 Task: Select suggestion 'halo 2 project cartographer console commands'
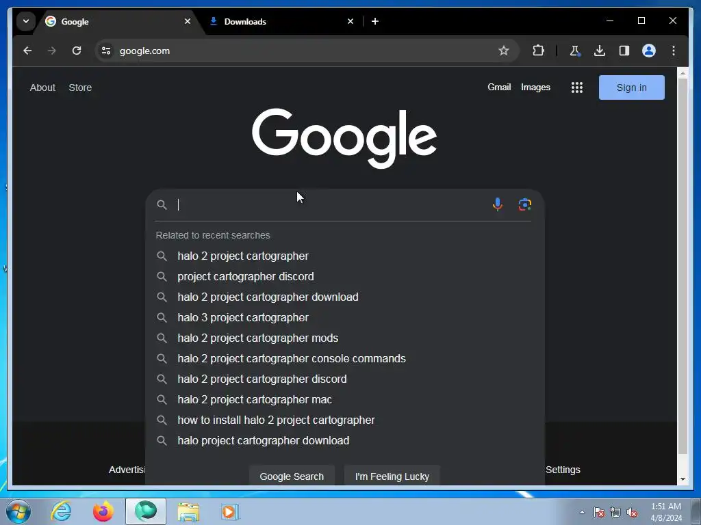coord(344,358)
